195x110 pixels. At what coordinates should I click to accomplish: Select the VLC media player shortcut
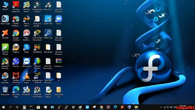27,78
